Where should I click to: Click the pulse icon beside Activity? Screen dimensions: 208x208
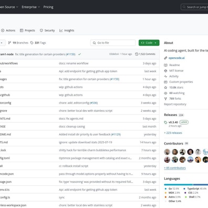point(165,76)
